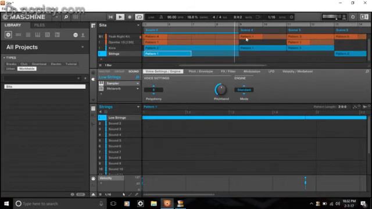Select the Samples browser type icon
This screenshot has height=209, width=372.
pyautogui.click(x=57, y=35)
